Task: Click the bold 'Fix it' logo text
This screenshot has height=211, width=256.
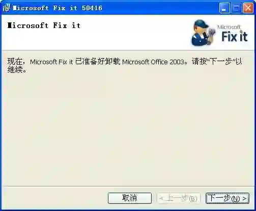Action: (235, 37)
